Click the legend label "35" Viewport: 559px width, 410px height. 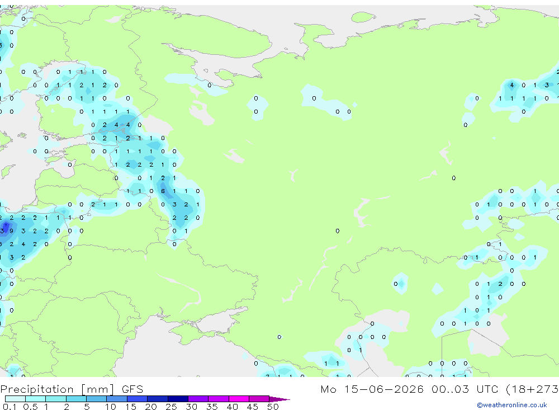pyautogui.click(x=212, y=407)
